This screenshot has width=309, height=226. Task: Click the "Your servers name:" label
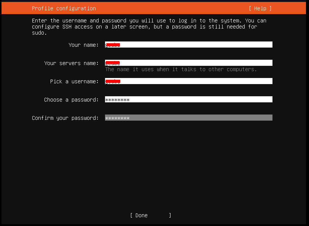[x=71, y=63]
